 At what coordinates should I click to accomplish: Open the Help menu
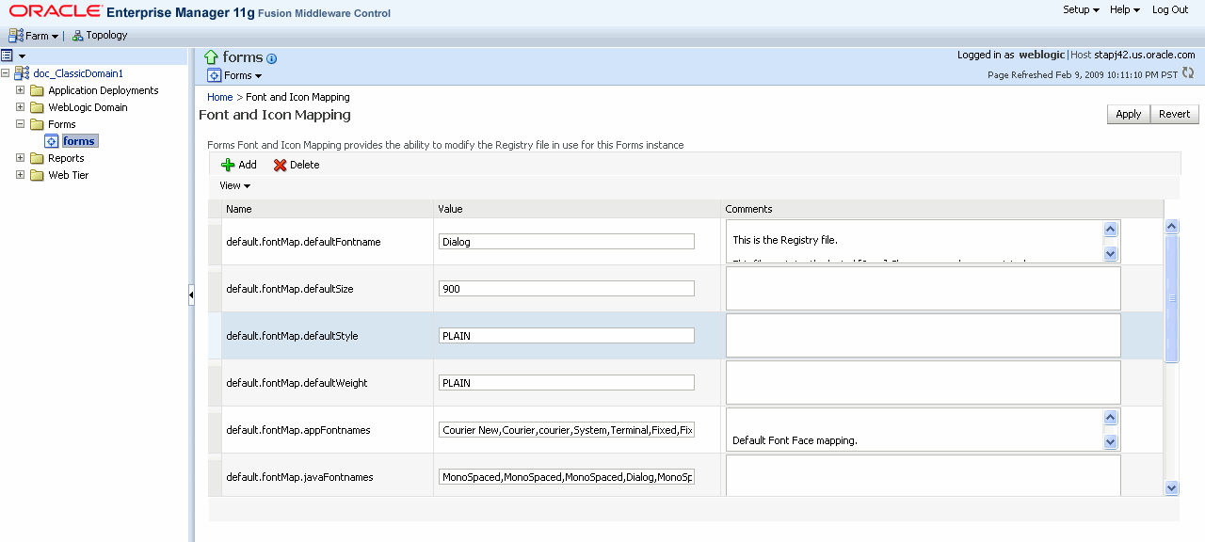[x=1124, y=9]
